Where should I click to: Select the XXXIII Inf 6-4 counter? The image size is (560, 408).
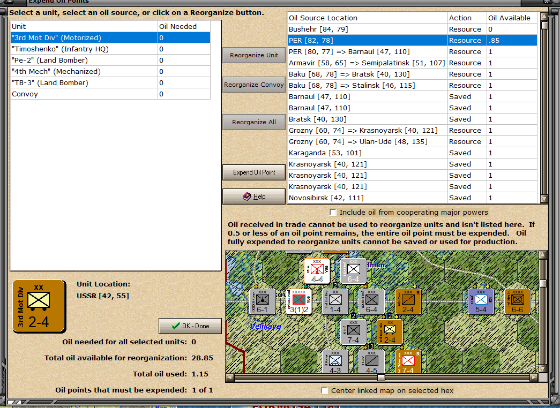[x=371, y=301]
